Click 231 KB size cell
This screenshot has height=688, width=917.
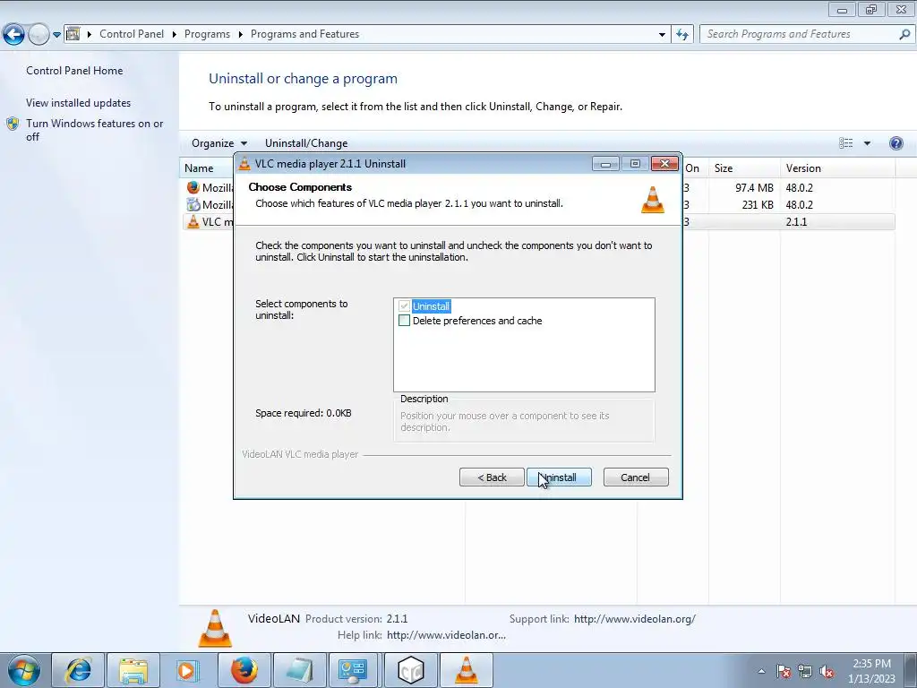click(758, 205)
